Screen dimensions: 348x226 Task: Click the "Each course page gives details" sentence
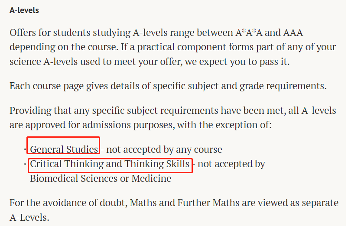[168, 86]
